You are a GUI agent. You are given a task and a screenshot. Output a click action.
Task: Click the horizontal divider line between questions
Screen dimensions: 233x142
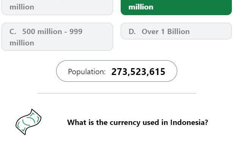(117, 94)
